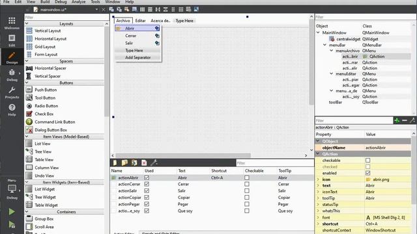Open the Welcome mode
This screenshot has width=417, height=234.
click(12, 23)
